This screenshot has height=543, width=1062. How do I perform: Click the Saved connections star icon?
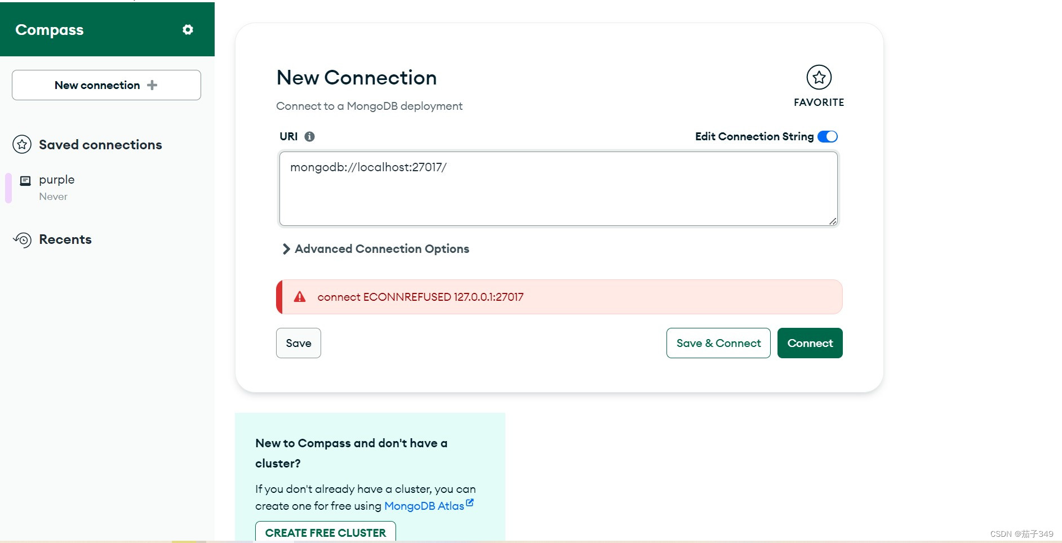click(x=21, y=144)
